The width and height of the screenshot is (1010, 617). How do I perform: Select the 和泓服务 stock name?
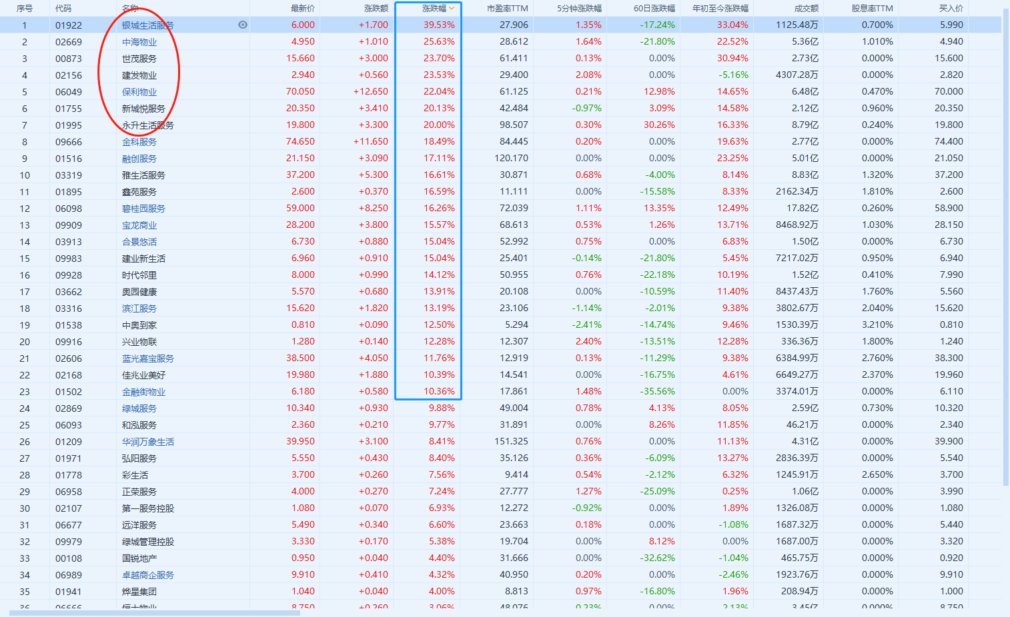tap(139, 425)
